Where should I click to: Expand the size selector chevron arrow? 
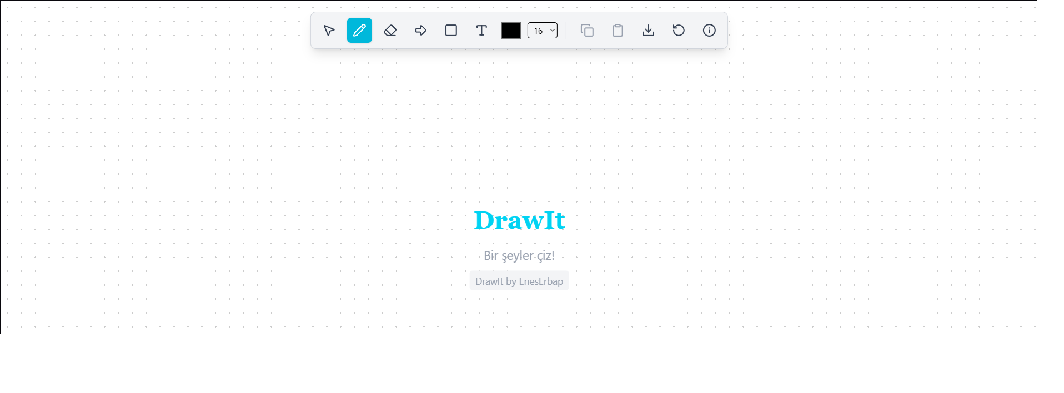tap(552, 31)
